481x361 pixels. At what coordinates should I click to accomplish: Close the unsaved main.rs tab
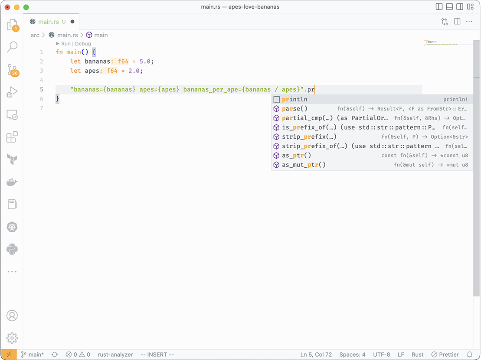[x=72, y=22]
